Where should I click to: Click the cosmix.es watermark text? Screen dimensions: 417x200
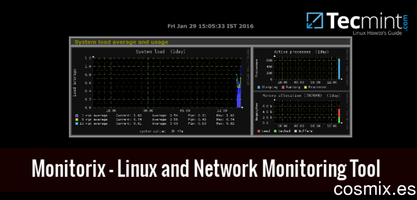(x=375, y=190)
